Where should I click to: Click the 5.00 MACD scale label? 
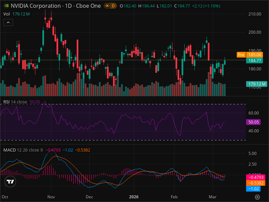click(253, 154)
